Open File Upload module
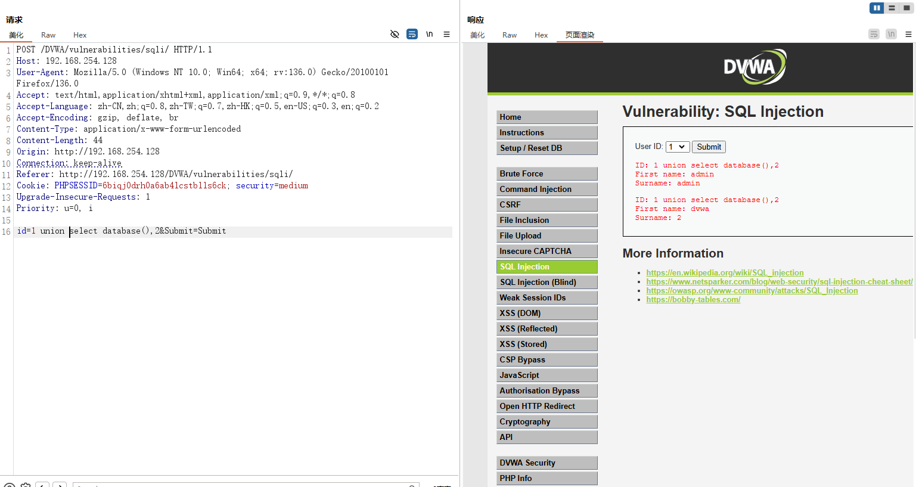 (x=547, y=235)
